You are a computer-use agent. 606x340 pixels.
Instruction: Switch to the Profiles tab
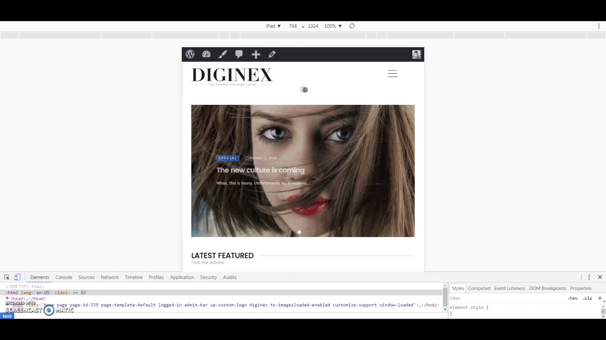pyautogui.click(x=156, y=277)
